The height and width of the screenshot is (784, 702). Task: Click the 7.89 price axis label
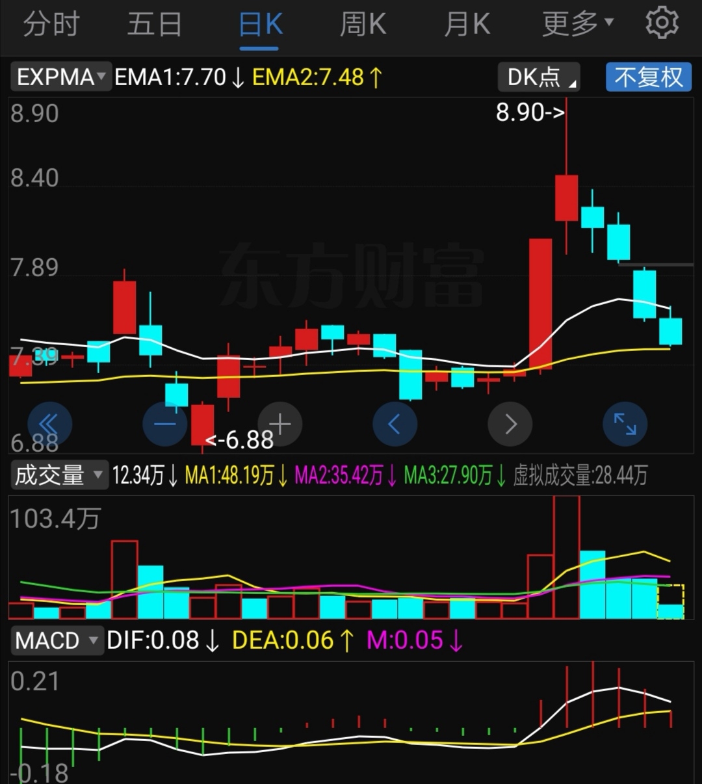(x=34, y=267)
